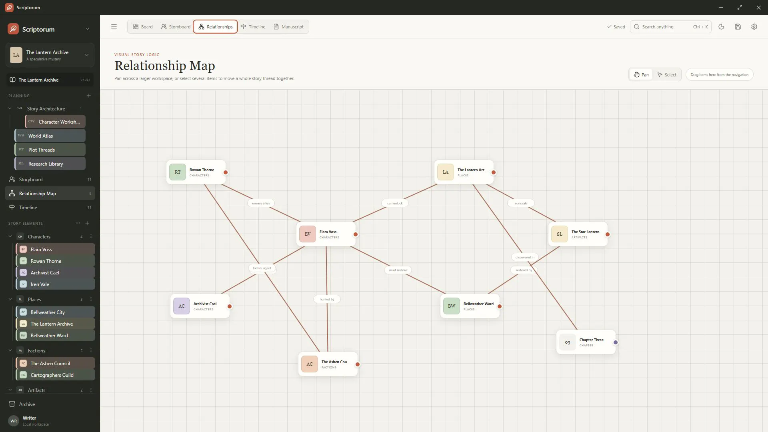Click the 'uneasy allies' relationship label
This screenshot has width=768, height=432.
coord(261,203)
